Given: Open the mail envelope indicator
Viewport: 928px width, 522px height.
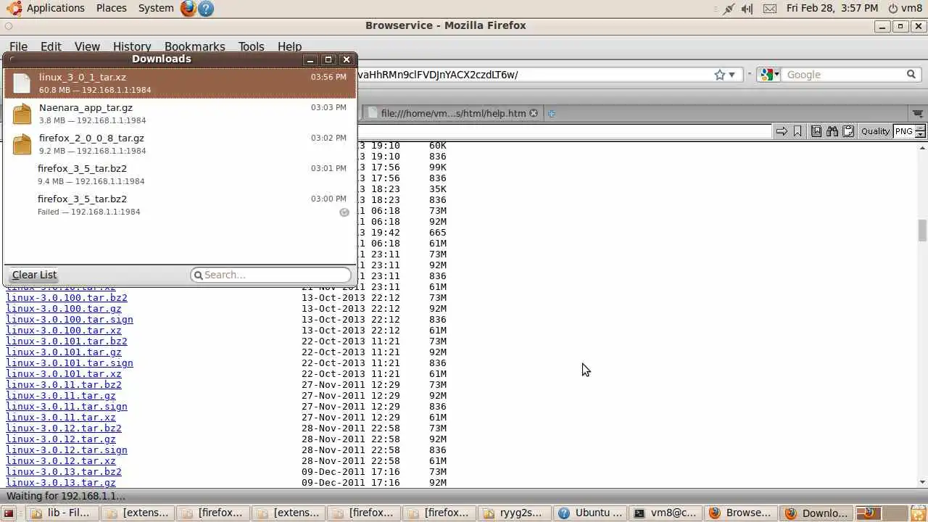Looking at the screenshot, I should pos(769,8).
